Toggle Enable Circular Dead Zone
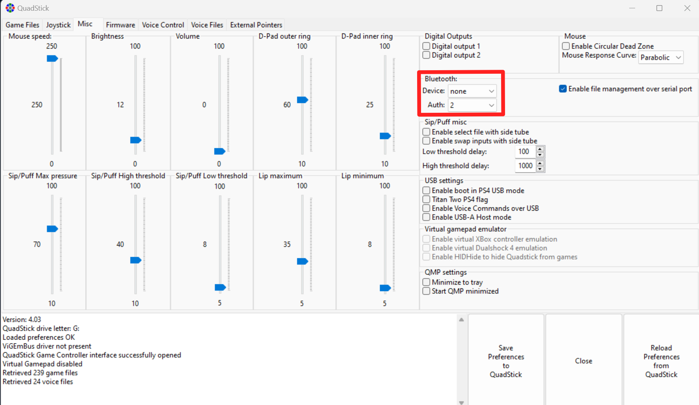 566,46
